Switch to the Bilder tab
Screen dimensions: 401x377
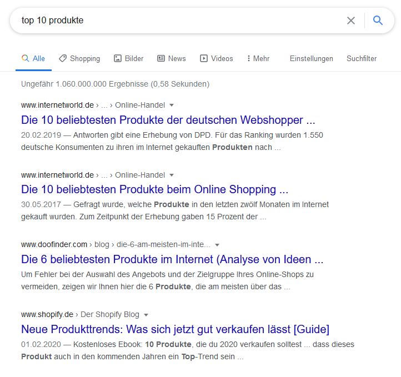(x=128, y=58)
